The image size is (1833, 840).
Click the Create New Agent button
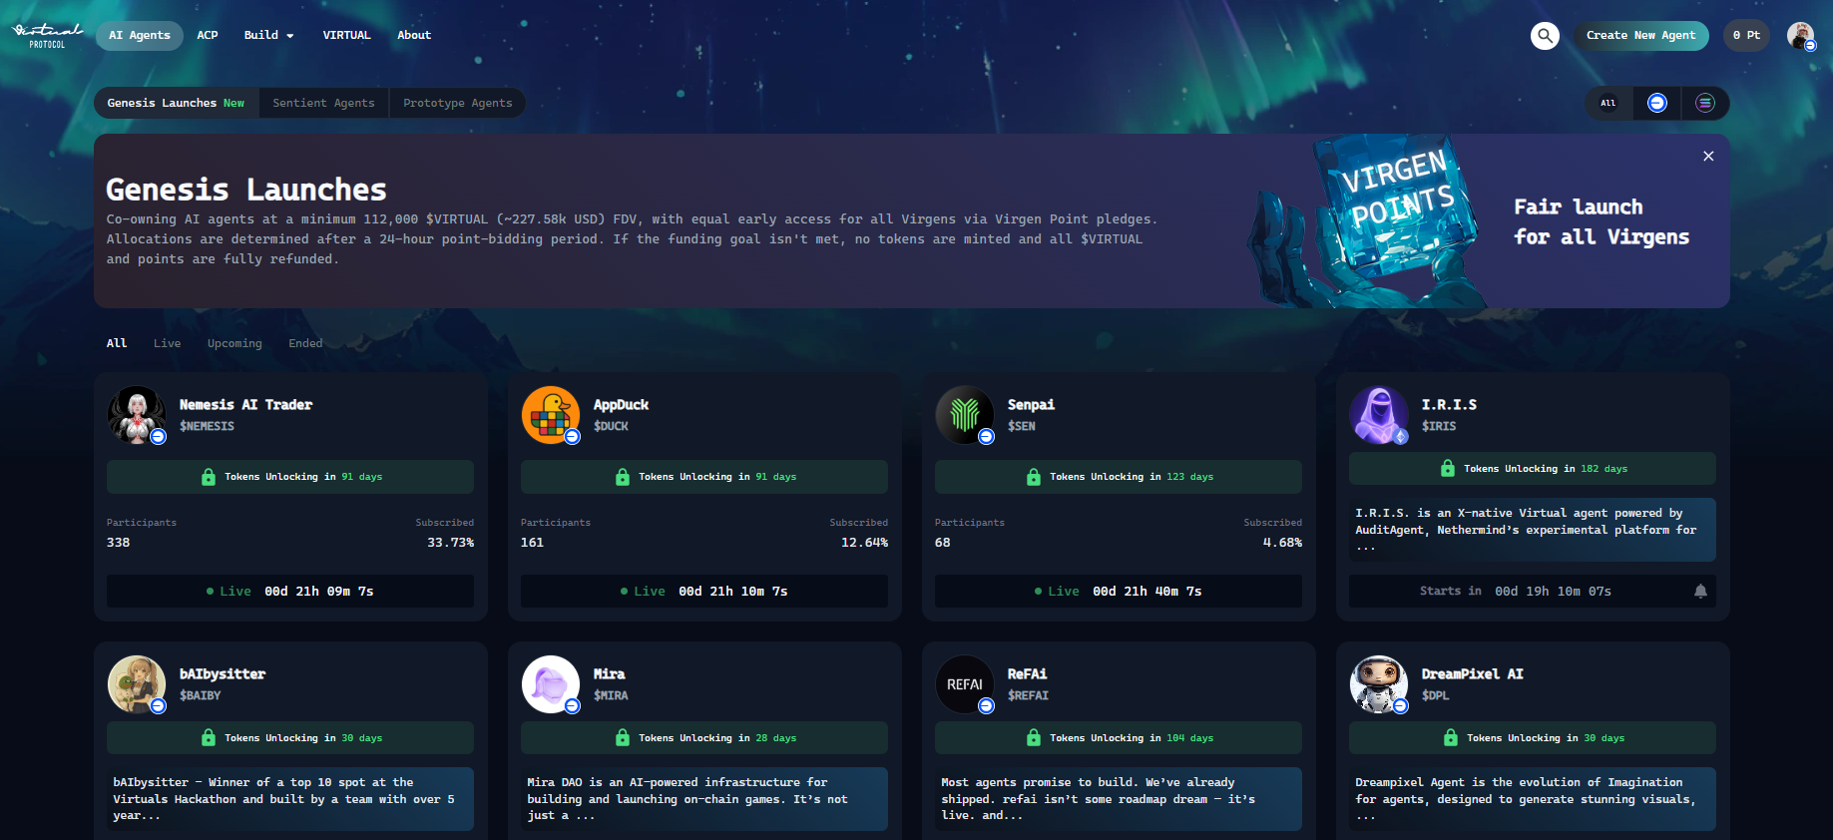pyautogui.click(x=1640, y=35)
